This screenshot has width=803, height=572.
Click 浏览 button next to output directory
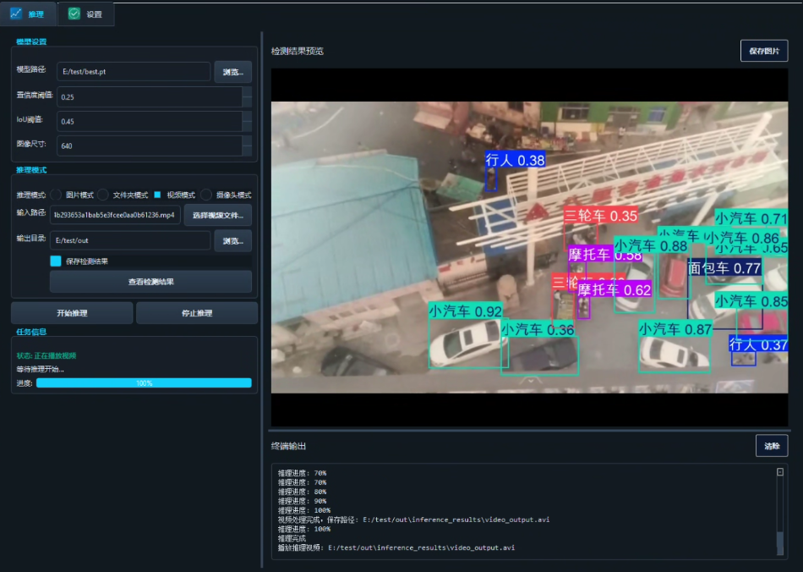[x=233, y=240]
